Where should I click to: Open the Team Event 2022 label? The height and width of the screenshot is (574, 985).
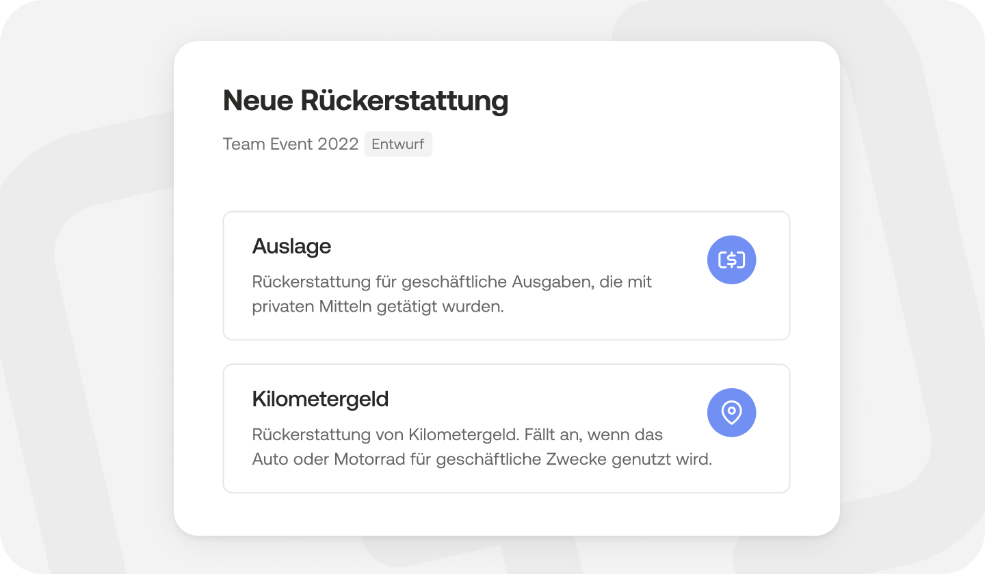[x=291, y=144]
